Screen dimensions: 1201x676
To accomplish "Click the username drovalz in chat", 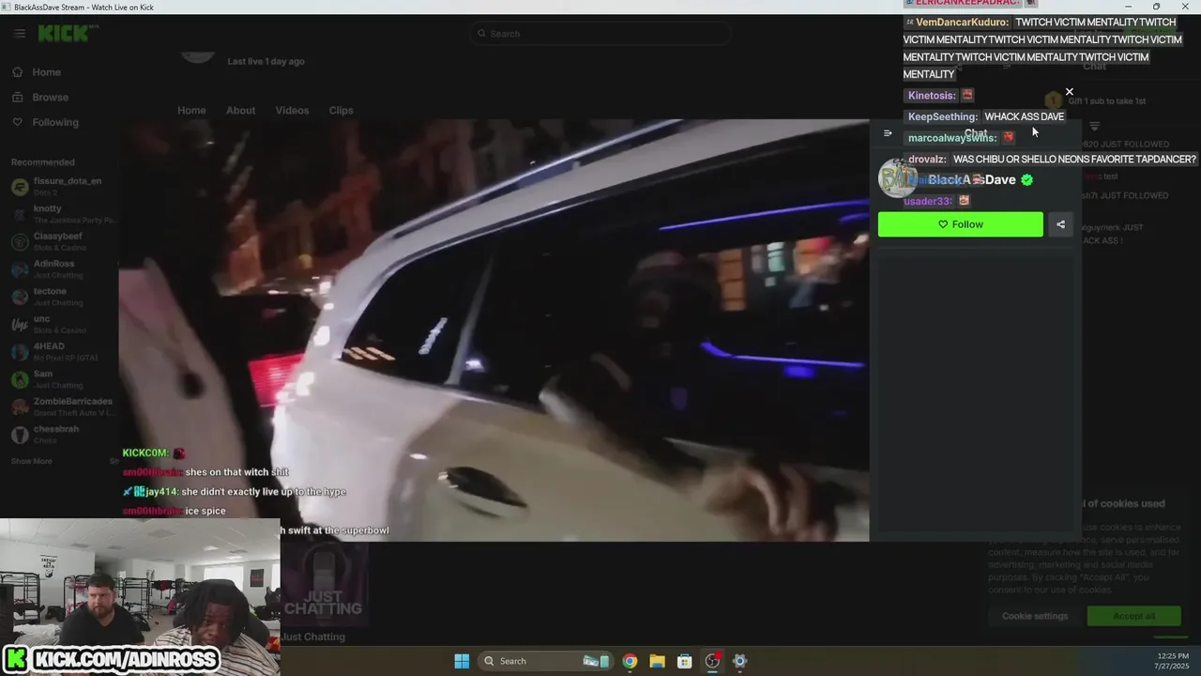I will point(927,160).
